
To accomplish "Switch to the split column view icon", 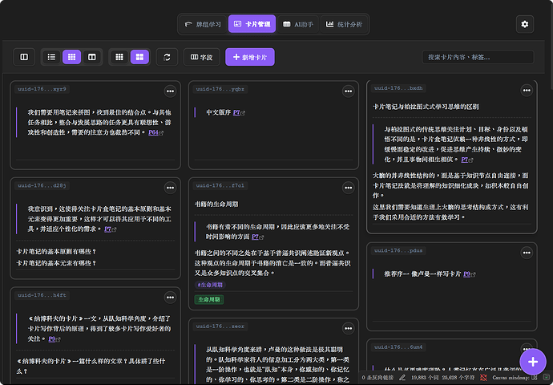I will pos(92,57).
